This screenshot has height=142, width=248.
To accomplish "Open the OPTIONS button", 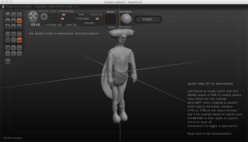I will point(89,23).
